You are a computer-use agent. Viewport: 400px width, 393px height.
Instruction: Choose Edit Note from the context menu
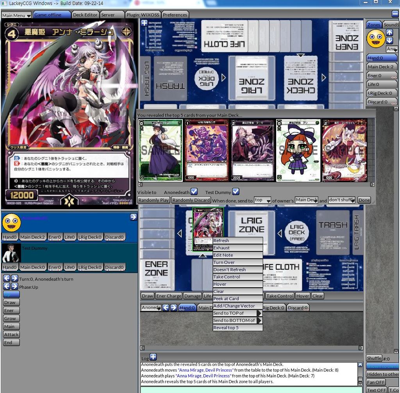tap(237, 255)
